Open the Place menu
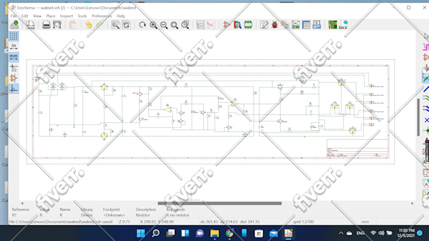The image size is (429, 241). tap(50, 16)
